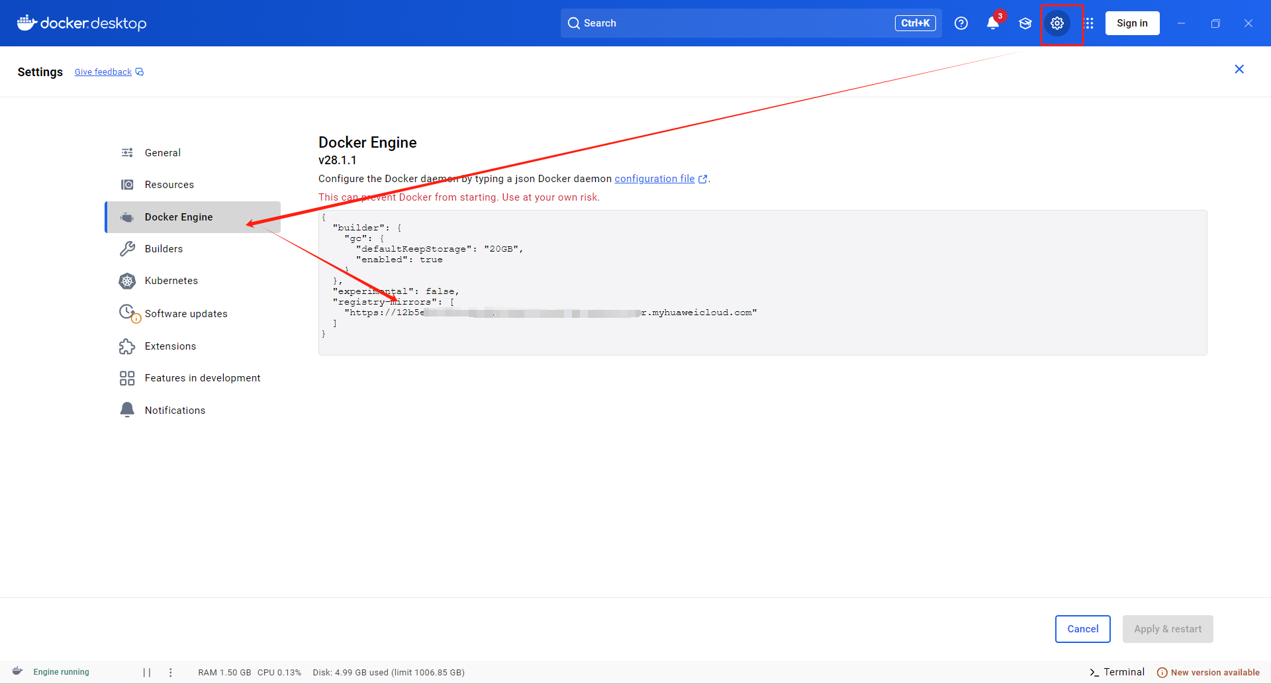
Task: Click the Notifications bell sidebar icon
Action: [127, 410]
